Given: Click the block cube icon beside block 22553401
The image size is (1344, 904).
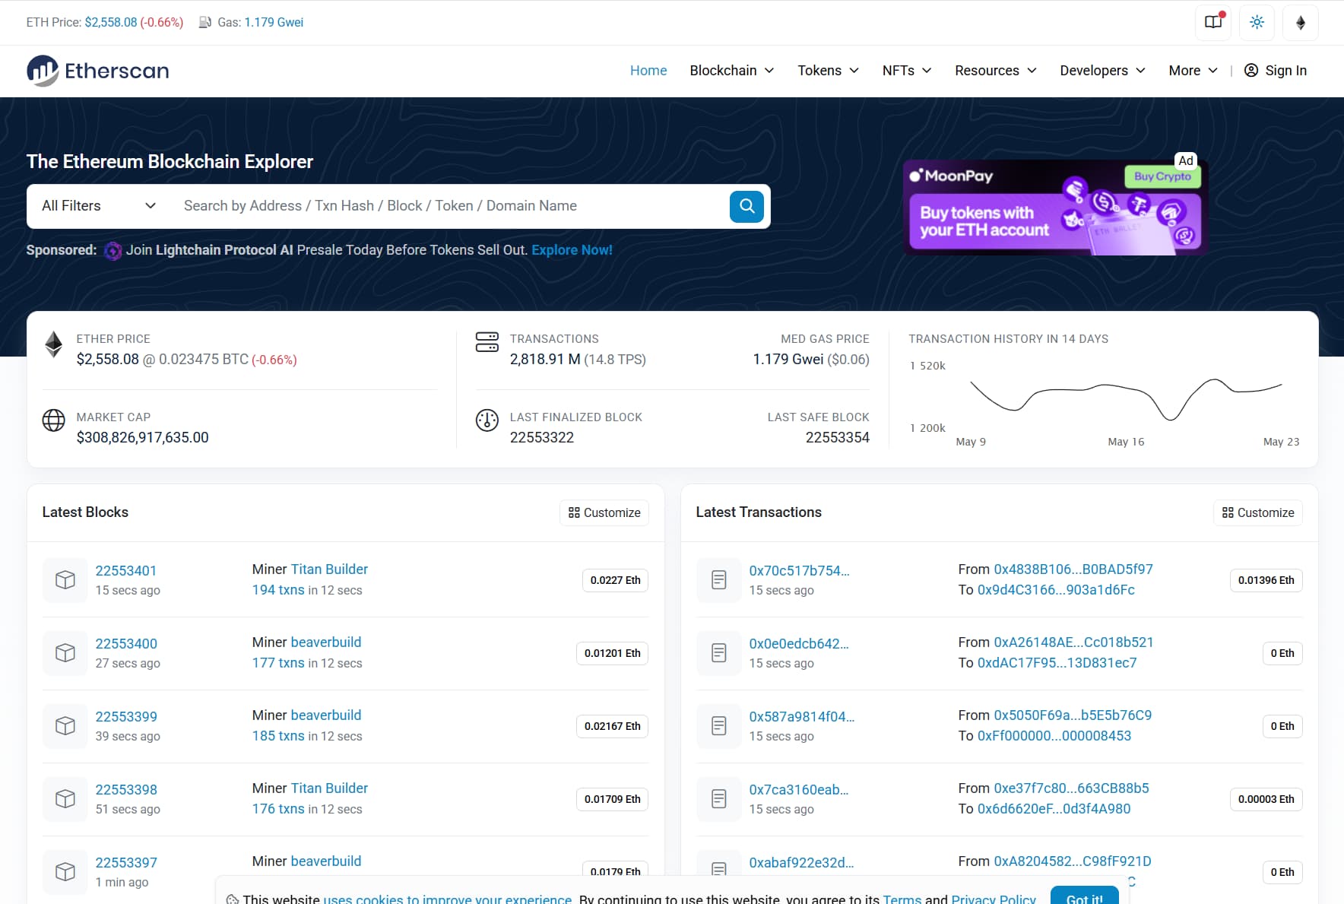Looking at the screenshot, I should click(x=65, y=579).
